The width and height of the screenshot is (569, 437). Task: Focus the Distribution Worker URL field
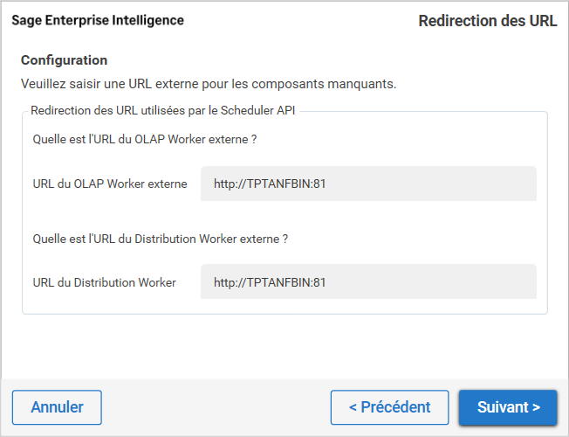pos(367,282)
